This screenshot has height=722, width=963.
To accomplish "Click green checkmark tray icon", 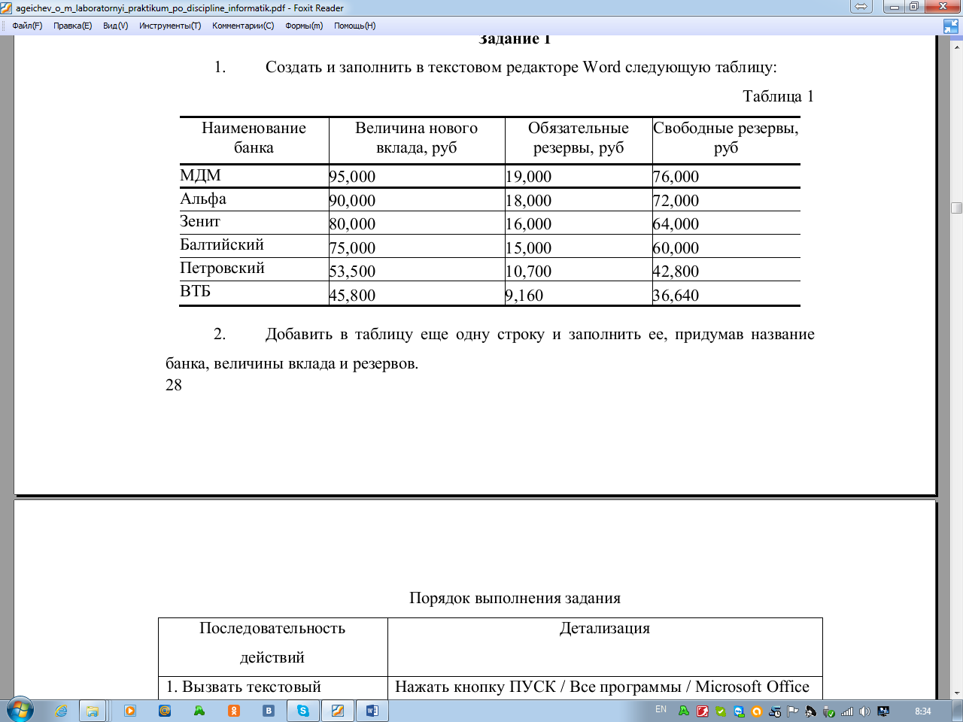I will coord(721,711).
